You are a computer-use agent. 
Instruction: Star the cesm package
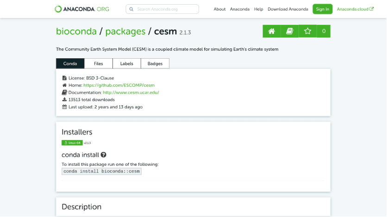click(307, 31)
